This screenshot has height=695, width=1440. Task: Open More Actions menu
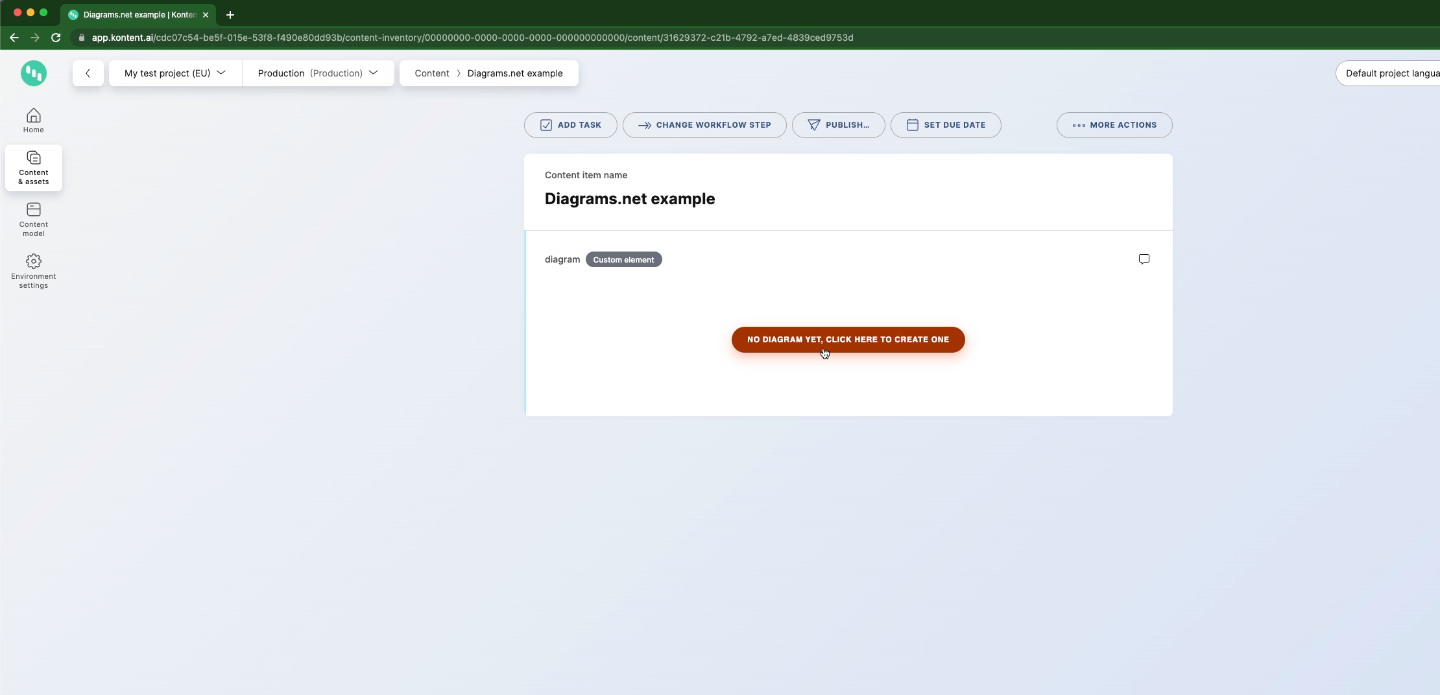point(1114,125)
